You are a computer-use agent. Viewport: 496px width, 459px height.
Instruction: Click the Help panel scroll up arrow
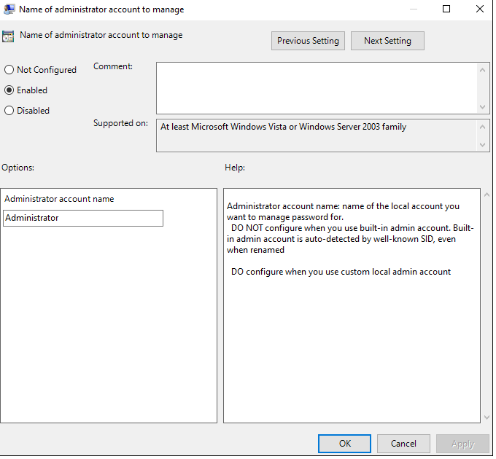487,195
